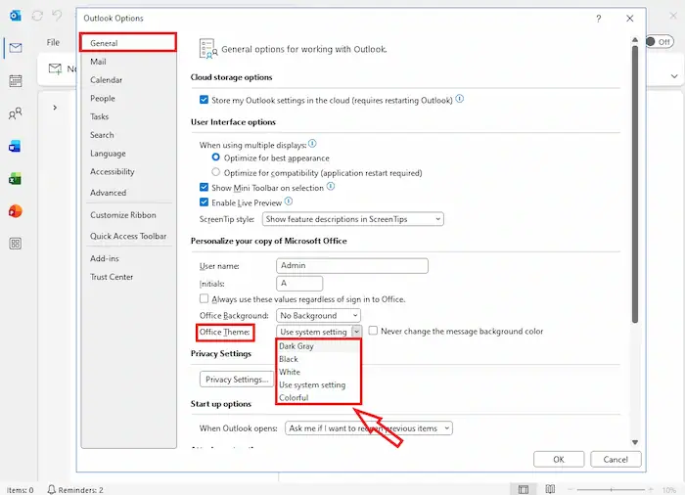This screenshot has height=495, width=685.
Task: Click the info icon next to Live Preview
Action: click(x=289, y=202)
